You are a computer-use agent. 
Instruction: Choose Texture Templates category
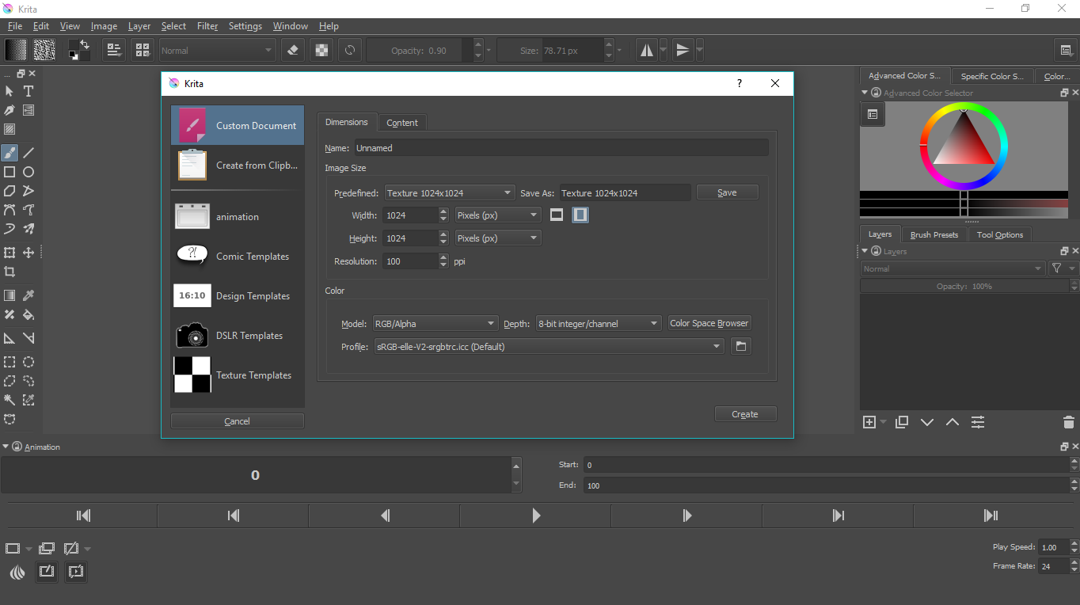pyautogui.click(x=238, y=375)
